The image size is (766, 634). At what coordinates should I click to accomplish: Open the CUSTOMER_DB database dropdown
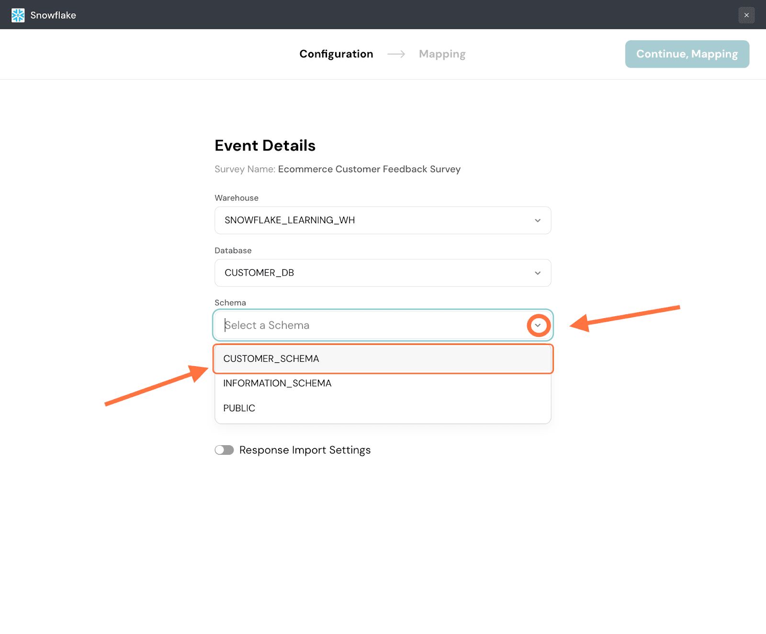(x=373, y=273)
